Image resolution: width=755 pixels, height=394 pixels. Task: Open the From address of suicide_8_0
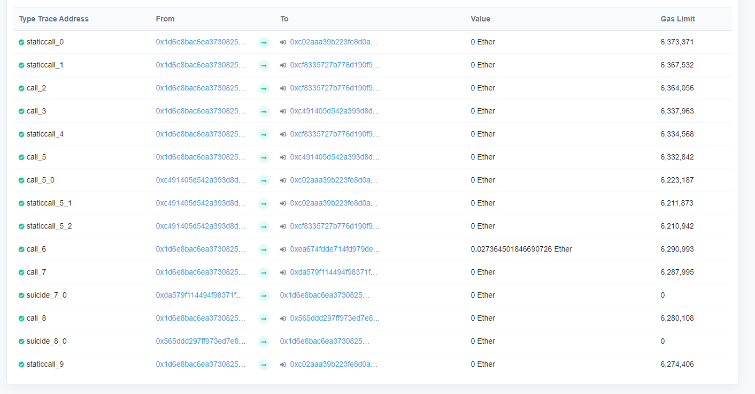click(201, 341)
